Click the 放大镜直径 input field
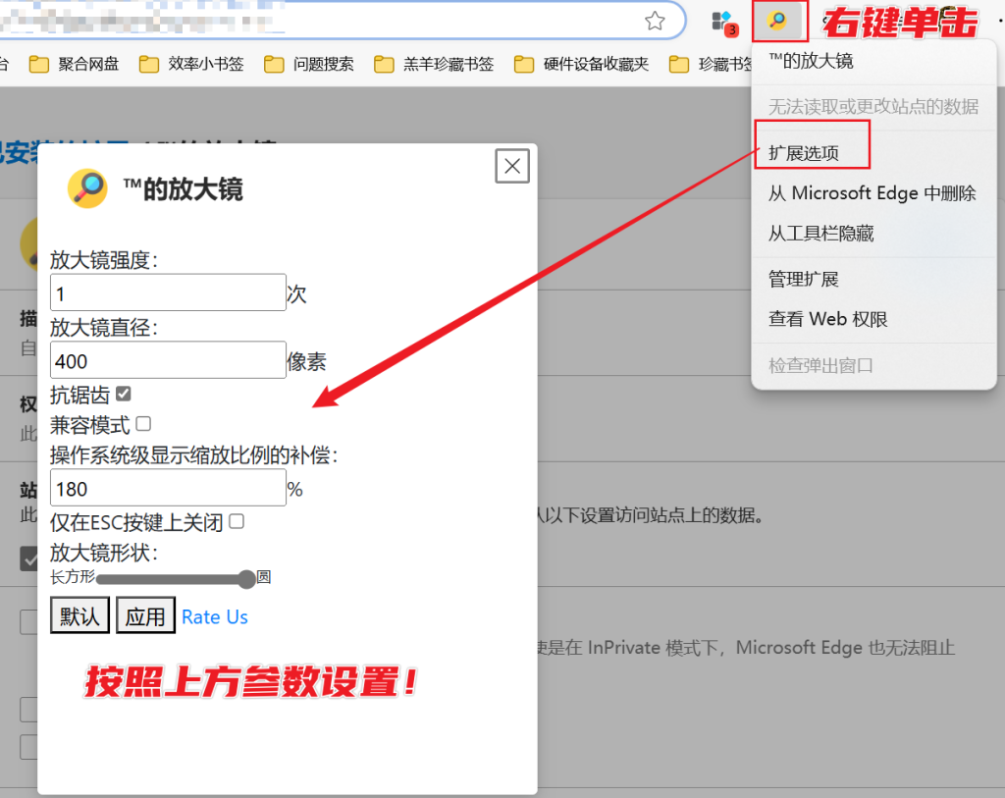This screenshot has width=1005, height=798. pos(167,359)
